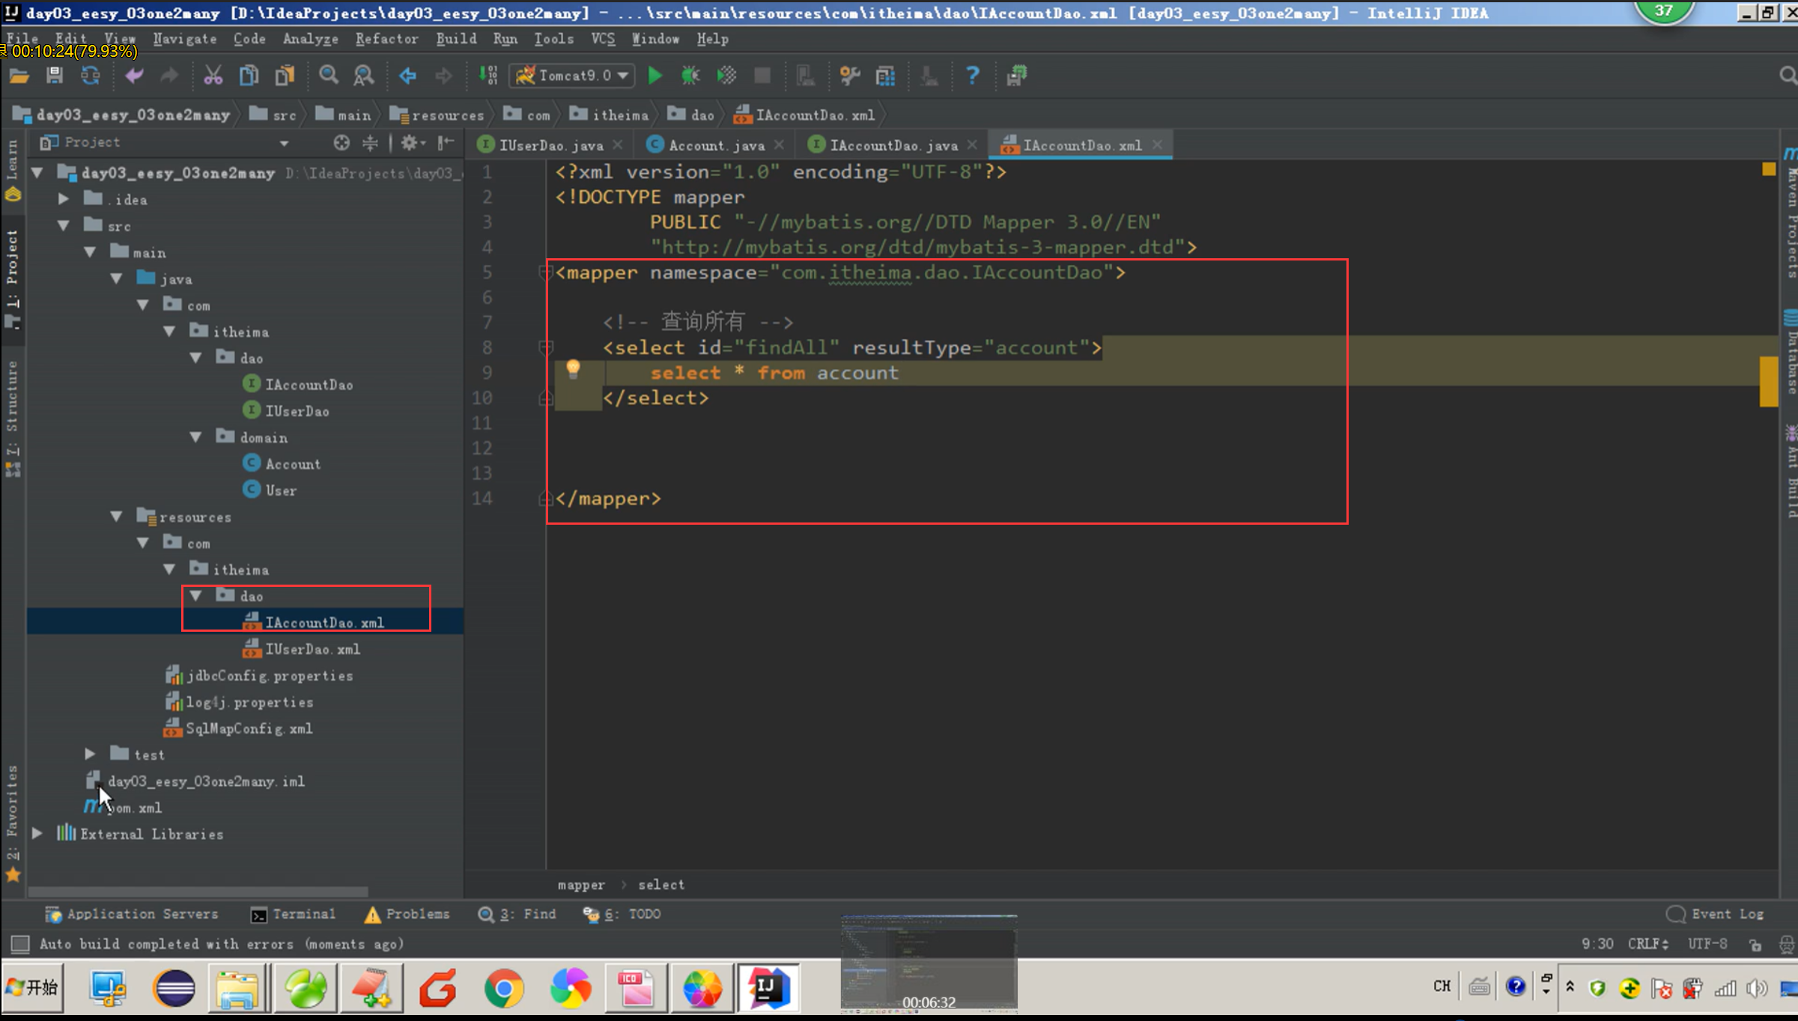
Task: Click Scroll from Source target icon
Action: click(341, 142)
